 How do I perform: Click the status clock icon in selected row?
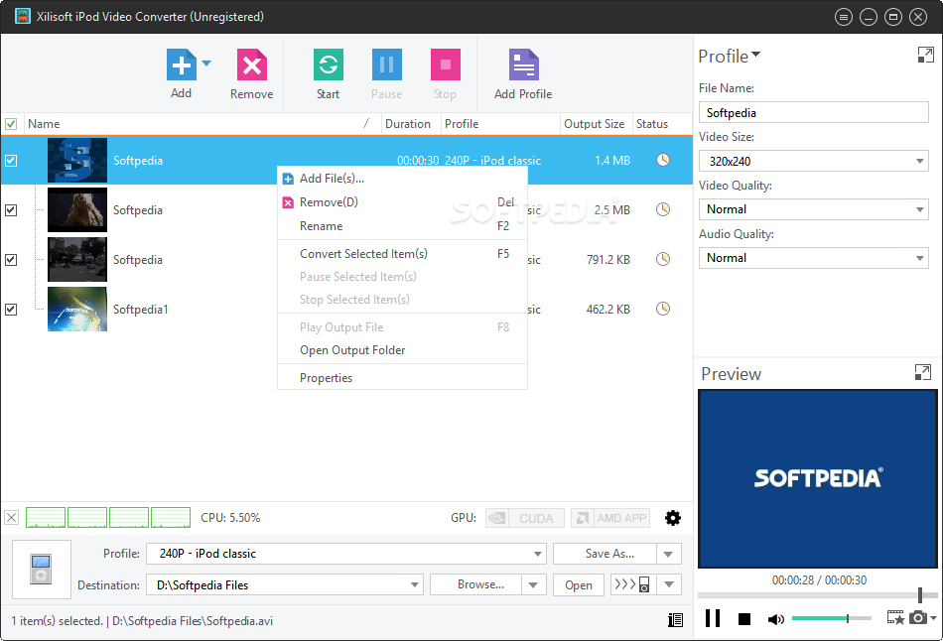663,160
